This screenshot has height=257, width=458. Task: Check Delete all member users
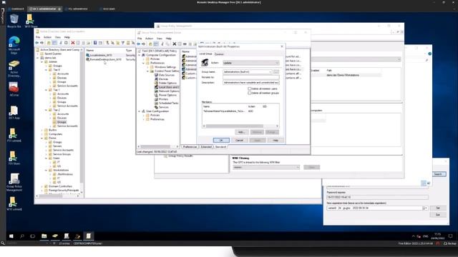point(250,89)
